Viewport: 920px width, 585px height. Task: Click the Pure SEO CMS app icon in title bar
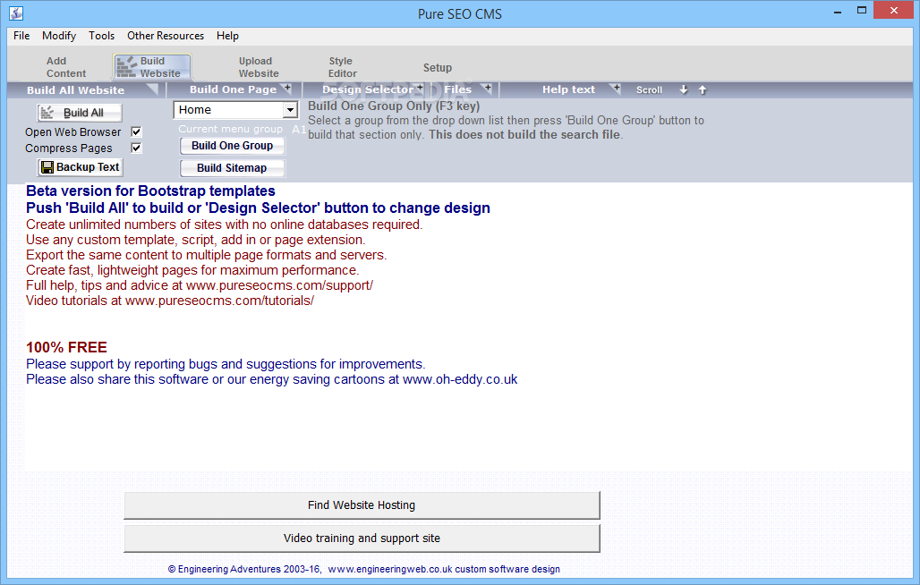coord(16,13)
